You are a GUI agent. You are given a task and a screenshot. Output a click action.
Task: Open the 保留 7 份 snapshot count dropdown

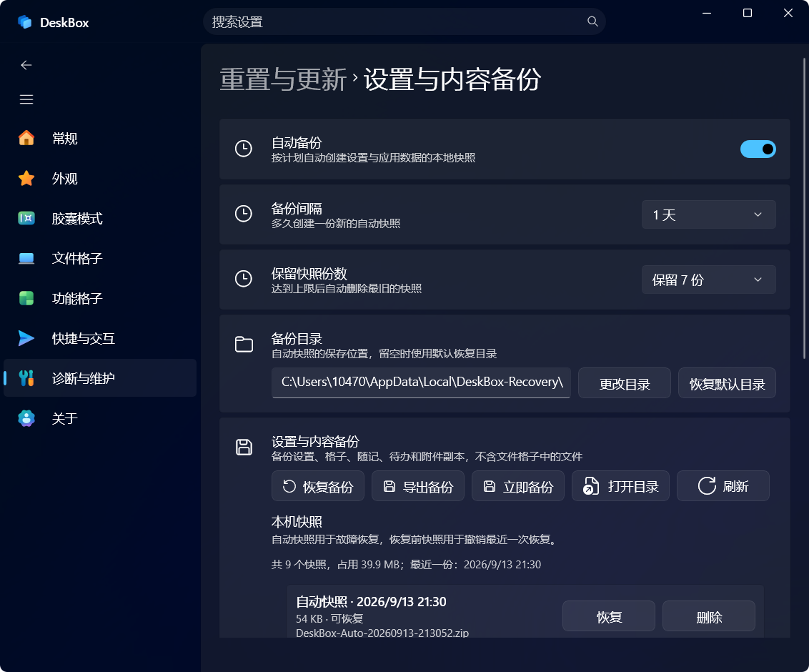708,280
